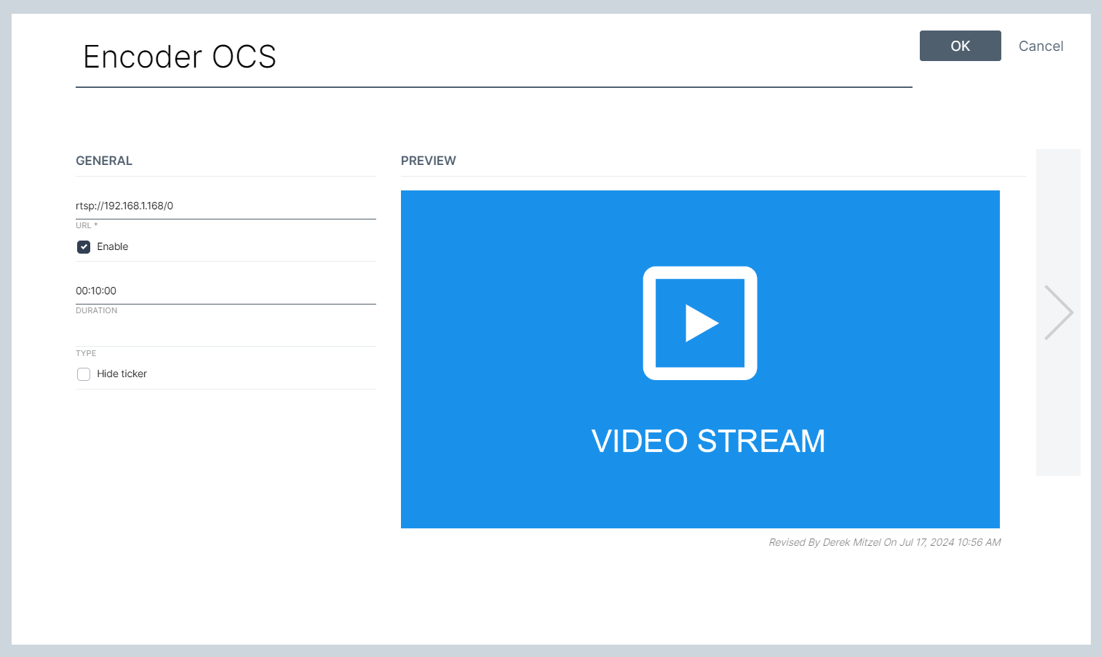Click the play icon on the video preview
The width and height of the screenshot is (1101, 657).
coord(699,323)
